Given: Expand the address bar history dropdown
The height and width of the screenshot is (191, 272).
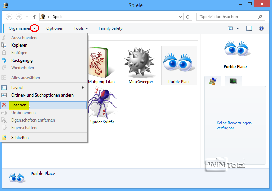Looking at the screenshot, I should (x=180, y=17).
